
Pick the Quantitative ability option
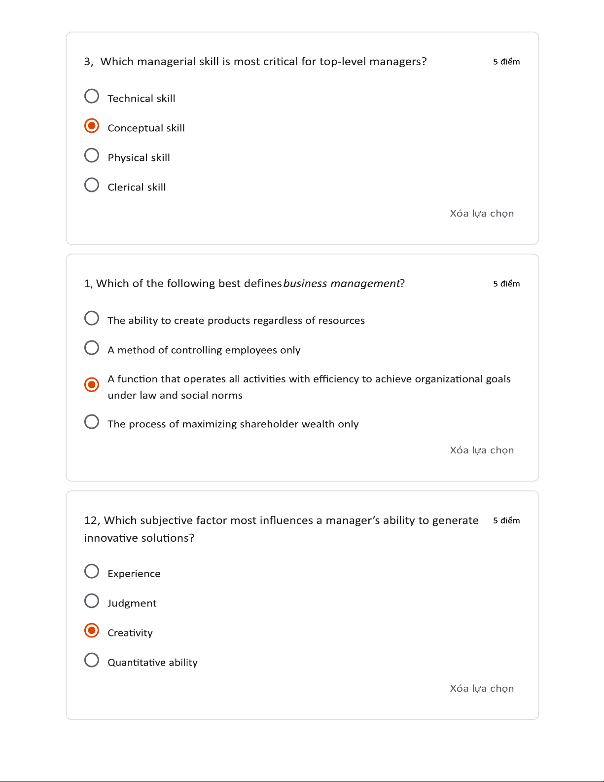[x=92, y=660]
